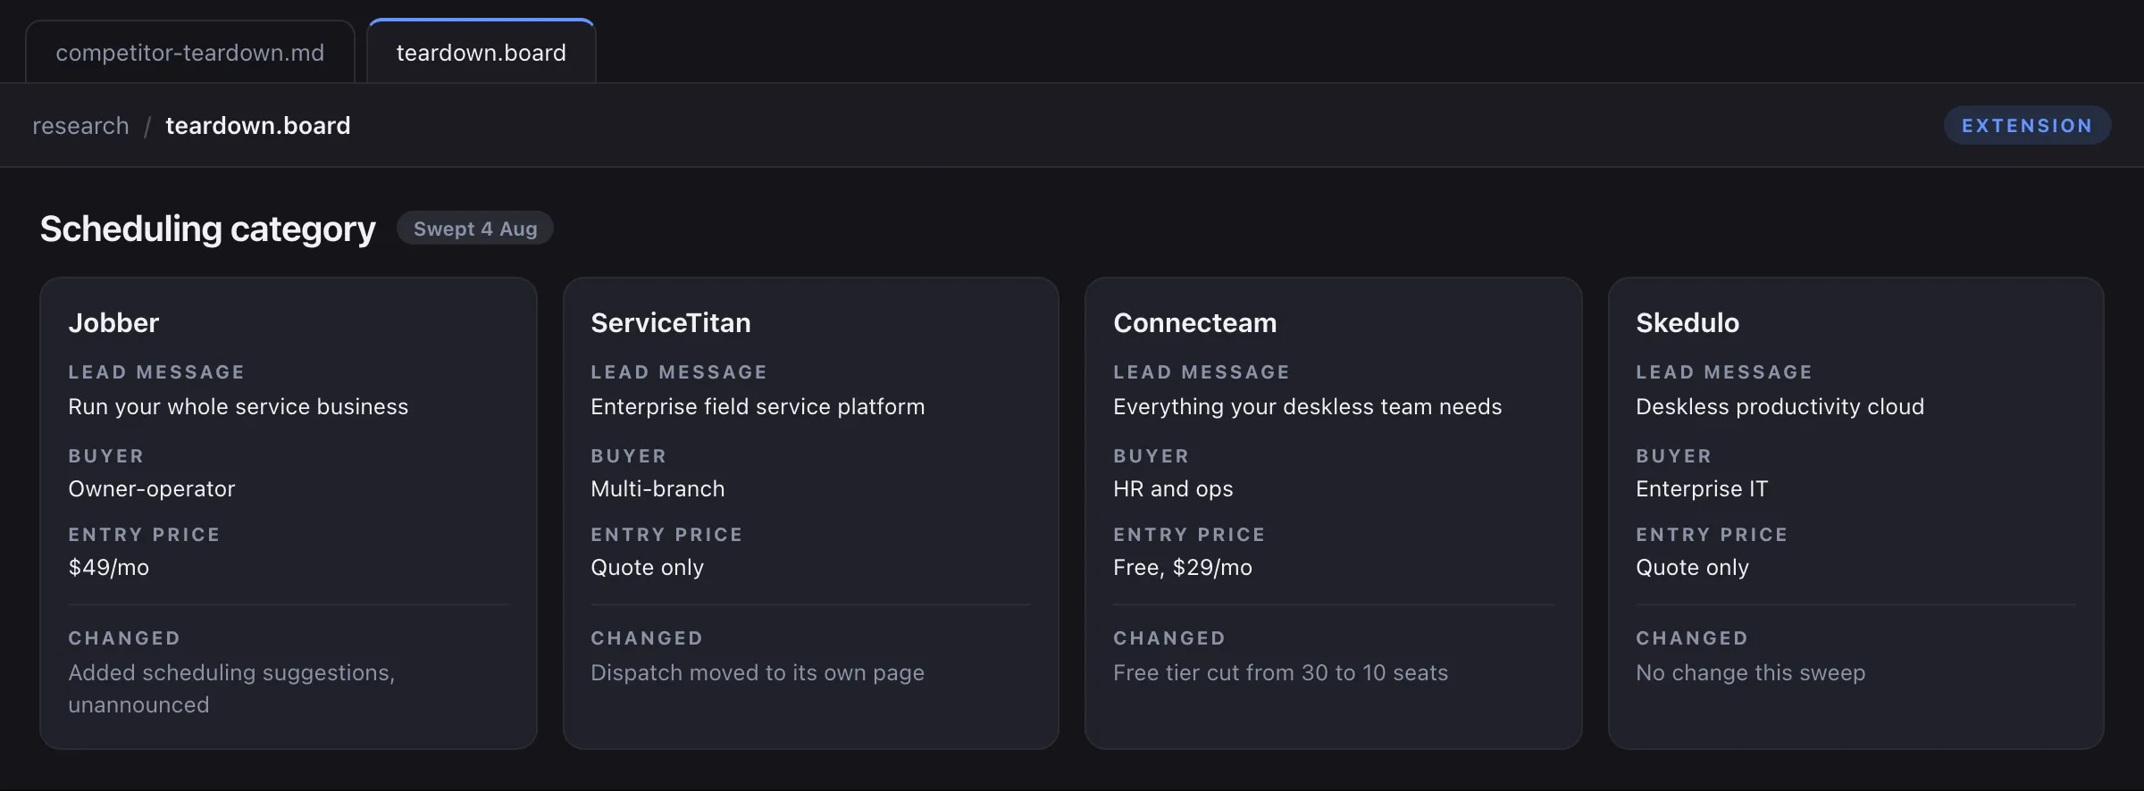Click ServiceTitan's BUYER label
Screen dimensions: 2144x791
[x=629, y=456]
